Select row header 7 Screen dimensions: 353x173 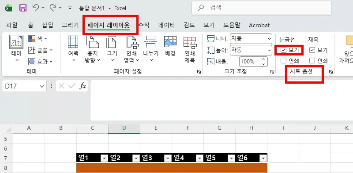click(x=6, y=158)
